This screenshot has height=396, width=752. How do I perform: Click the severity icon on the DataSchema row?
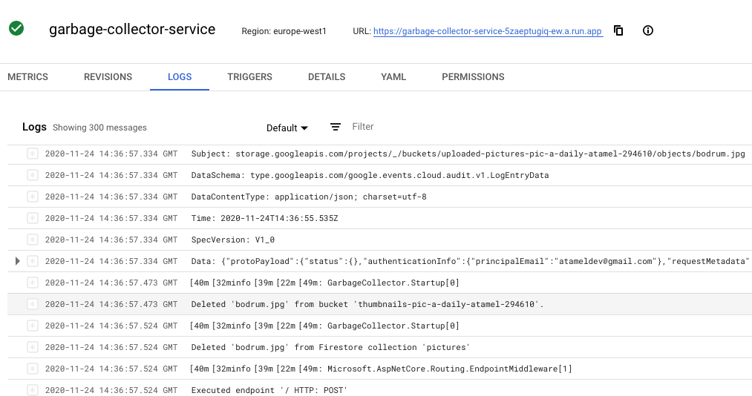click(33, 176)
